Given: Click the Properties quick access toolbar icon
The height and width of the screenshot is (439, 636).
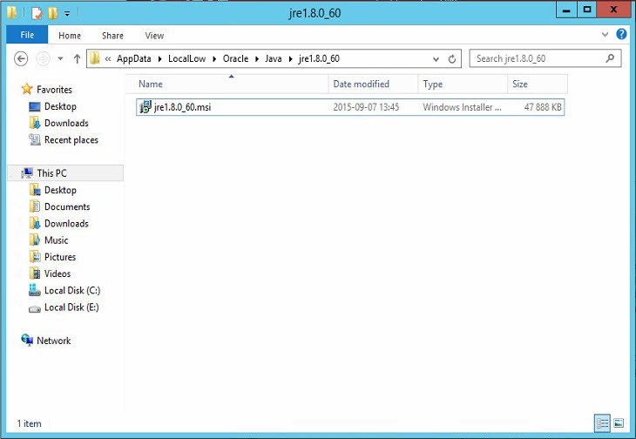Looking at the screenshot, I should [x=37, y=13].
